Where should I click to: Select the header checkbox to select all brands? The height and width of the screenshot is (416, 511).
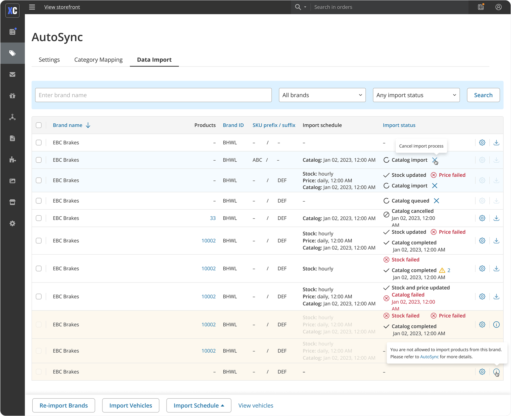(x=39, y=125)
